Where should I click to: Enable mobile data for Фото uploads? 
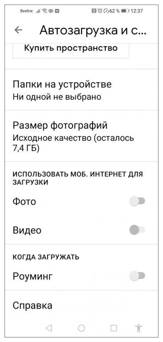[137, 201]
